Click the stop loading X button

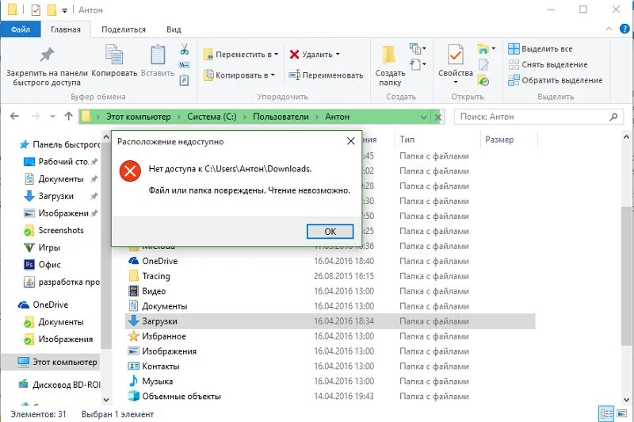point(438,117)
